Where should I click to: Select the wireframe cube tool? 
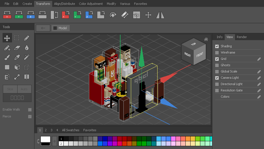coord(27,67)
